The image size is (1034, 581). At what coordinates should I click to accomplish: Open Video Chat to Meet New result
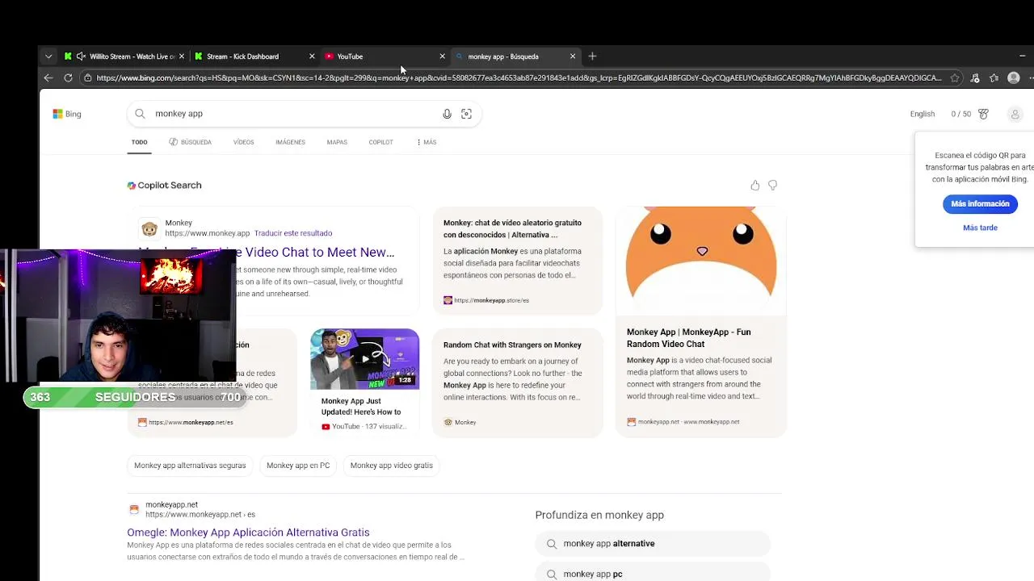(x=320, y=253)
